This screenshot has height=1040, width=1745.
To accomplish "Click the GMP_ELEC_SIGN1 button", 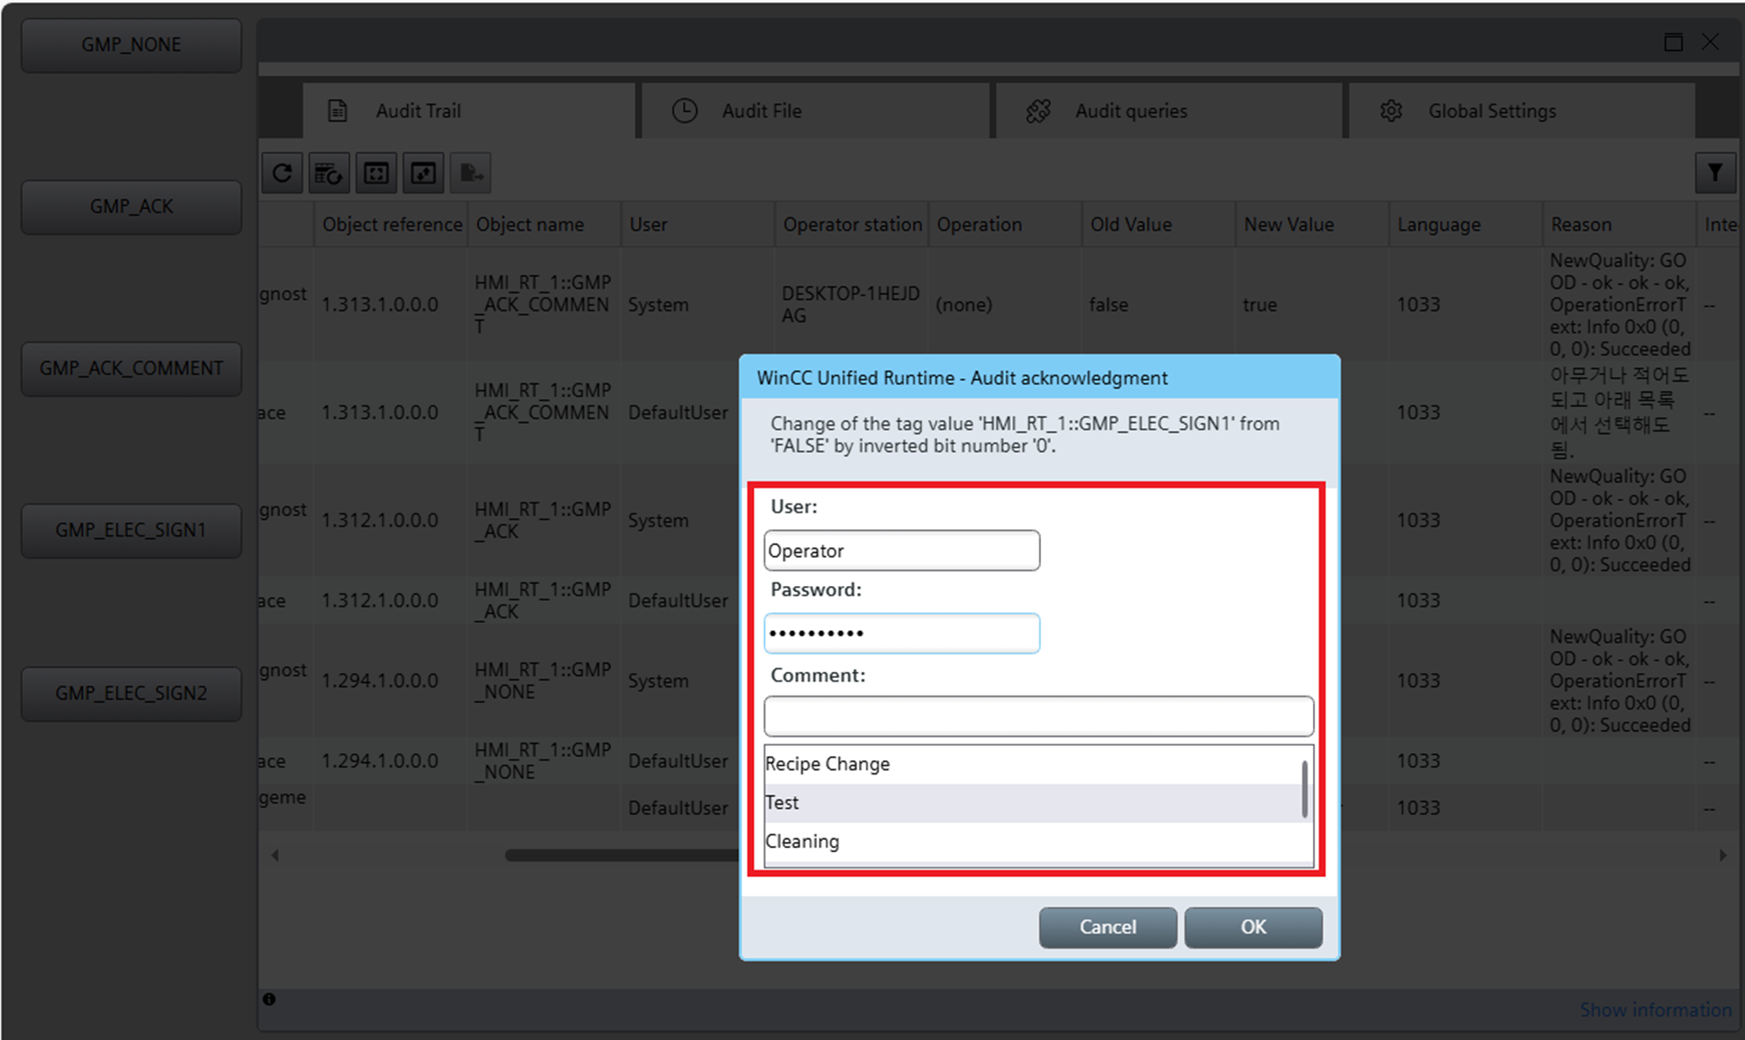I will click(x=131, y=530).
